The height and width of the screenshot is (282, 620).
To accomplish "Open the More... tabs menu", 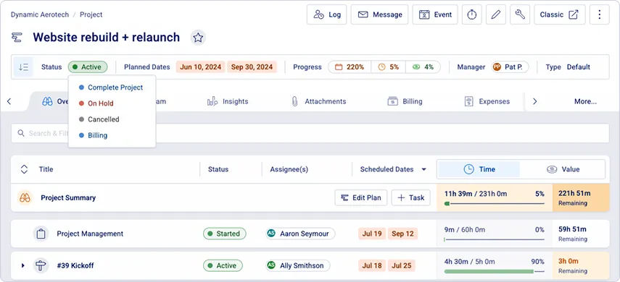I will [585, 101].
